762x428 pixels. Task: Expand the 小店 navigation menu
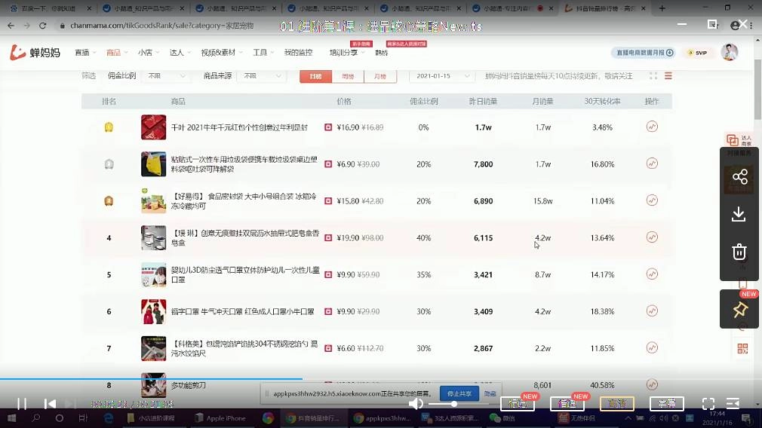(x=148, y=53)
